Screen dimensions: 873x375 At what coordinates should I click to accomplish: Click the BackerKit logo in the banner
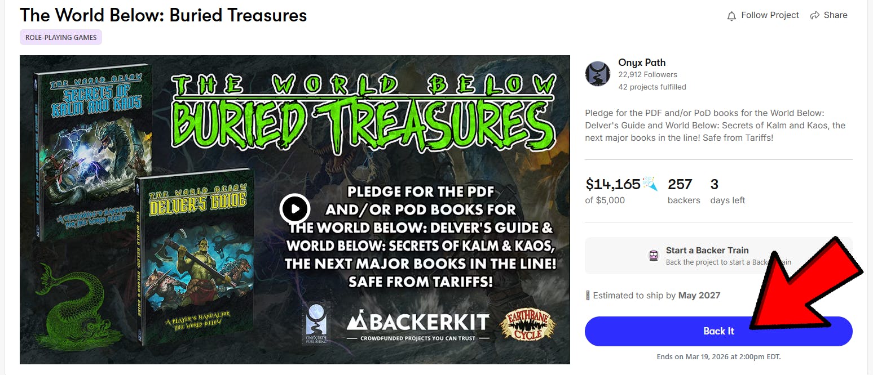tap(418, 325)
